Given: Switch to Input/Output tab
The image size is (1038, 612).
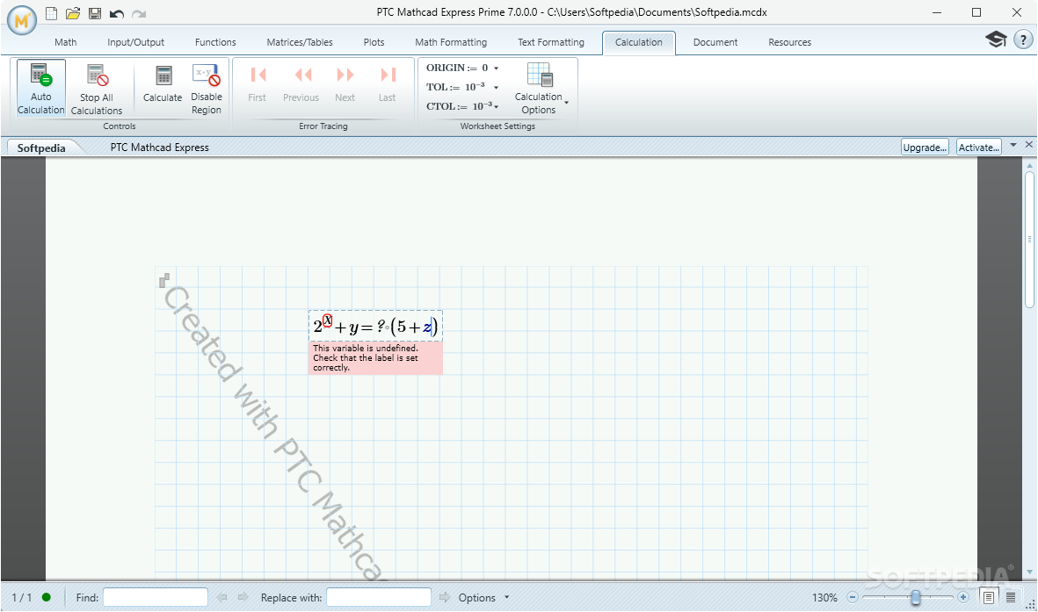Looking at the screenshot, I should 135,42.
